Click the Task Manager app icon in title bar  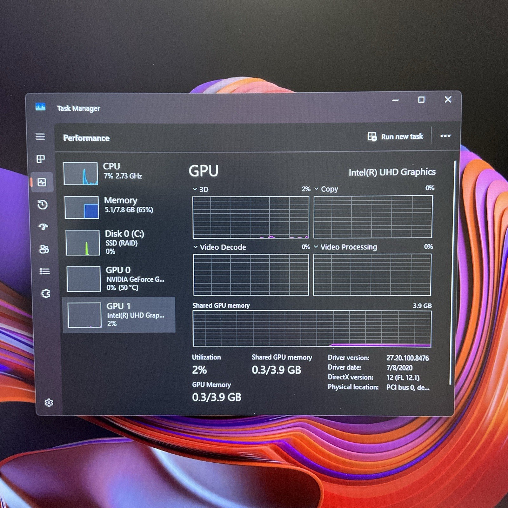tap(40, 107)
